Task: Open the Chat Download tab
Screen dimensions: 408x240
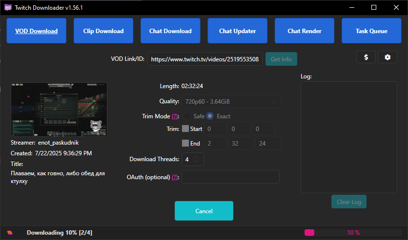Action: click(x=170, y=31)
